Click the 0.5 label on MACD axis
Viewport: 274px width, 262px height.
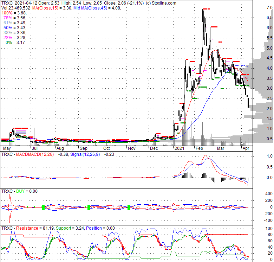click(269, 167)
